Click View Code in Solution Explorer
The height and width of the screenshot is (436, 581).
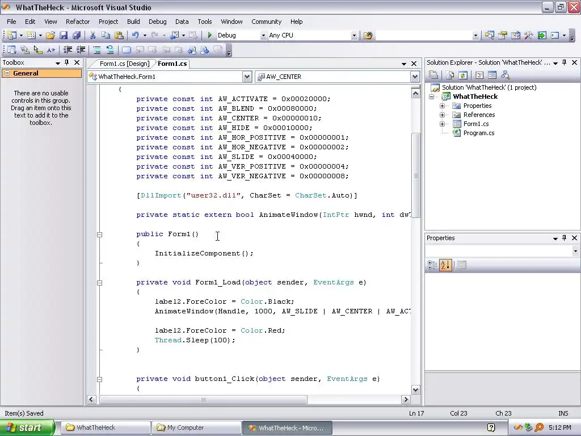tap(479, 76)
